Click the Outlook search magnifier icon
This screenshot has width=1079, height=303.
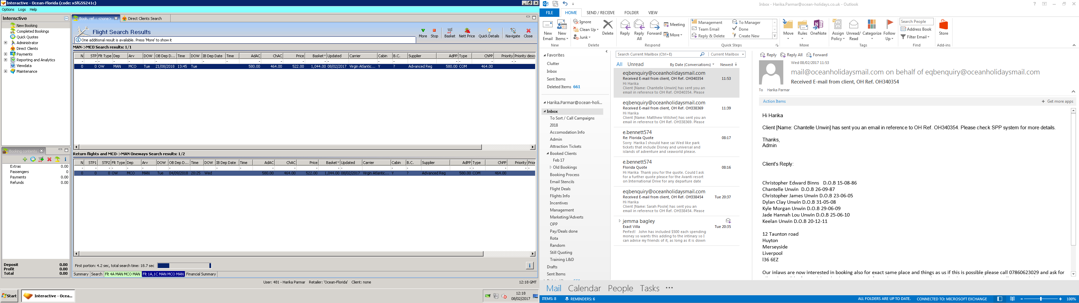[702, 55]
